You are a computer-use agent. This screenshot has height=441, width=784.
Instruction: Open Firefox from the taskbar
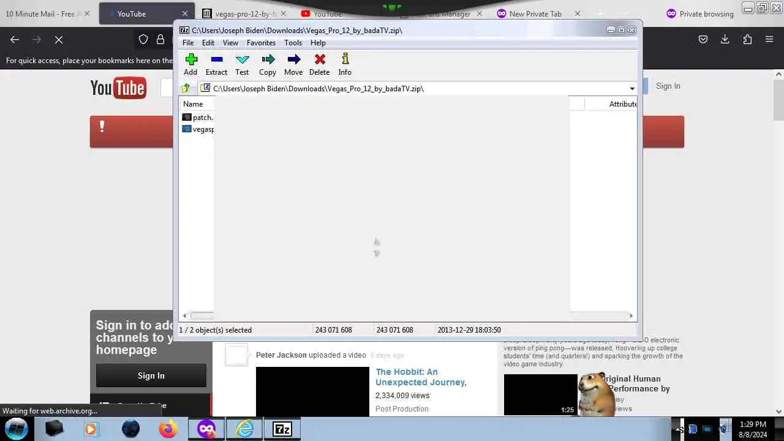pyautogui.click(x=168, y=429)
